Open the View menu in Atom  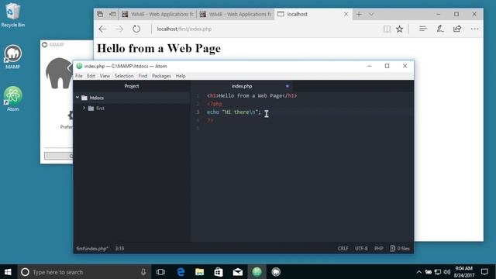point(105,76)
